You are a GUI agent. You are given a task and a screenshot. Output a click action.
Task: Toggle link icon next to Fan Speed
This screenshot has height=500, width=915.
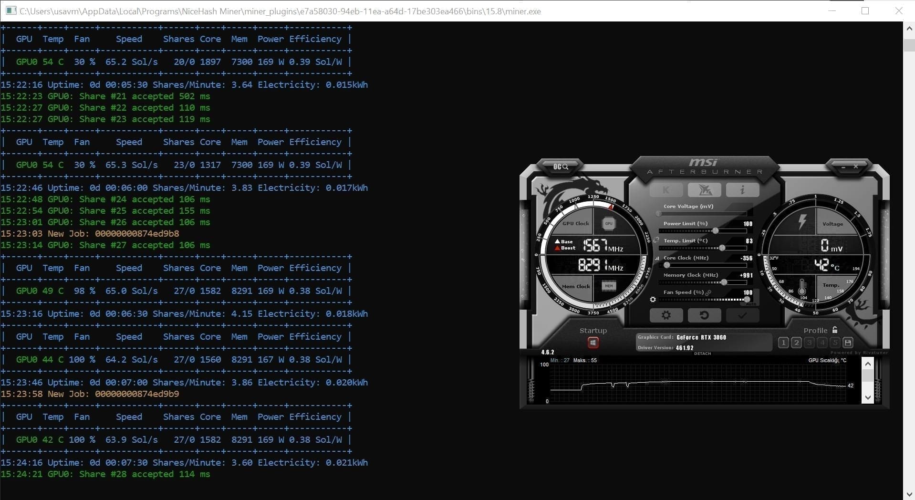tap(708, 292)
